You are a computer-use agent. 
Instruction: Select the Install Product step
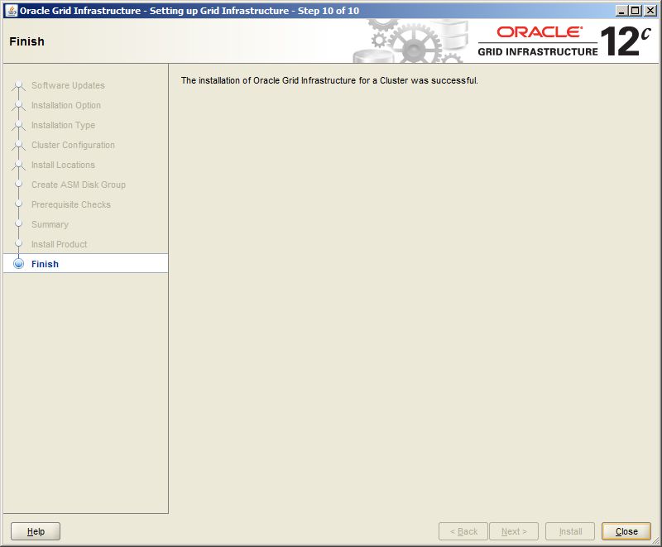point(59,244)
